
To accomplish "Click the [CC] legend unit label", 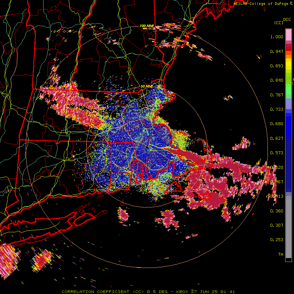I will 279,23.
